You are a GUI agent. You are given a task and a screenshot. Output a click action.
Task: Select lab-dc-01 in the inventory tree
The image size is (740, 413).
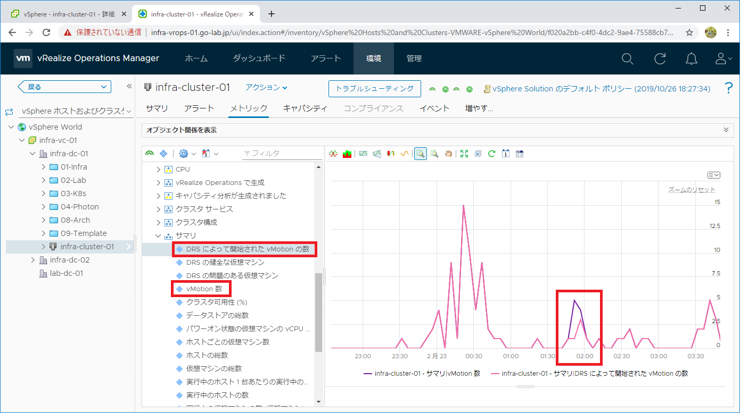pyautogui.click(x=66, y=273)
